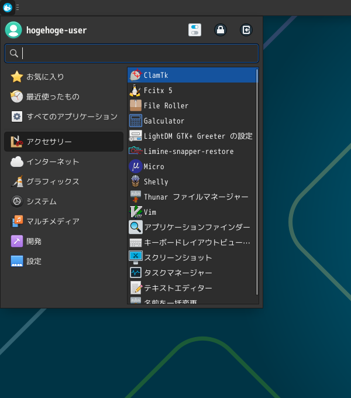This screenshot has width=351, height=398.
Task: Open Thunar ファイルマネージャー
Action: 195,197
